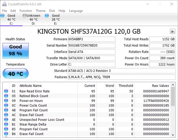This screenshot has height=140, width=178.
Task: Click the Serial Number field
Action: 92,45
